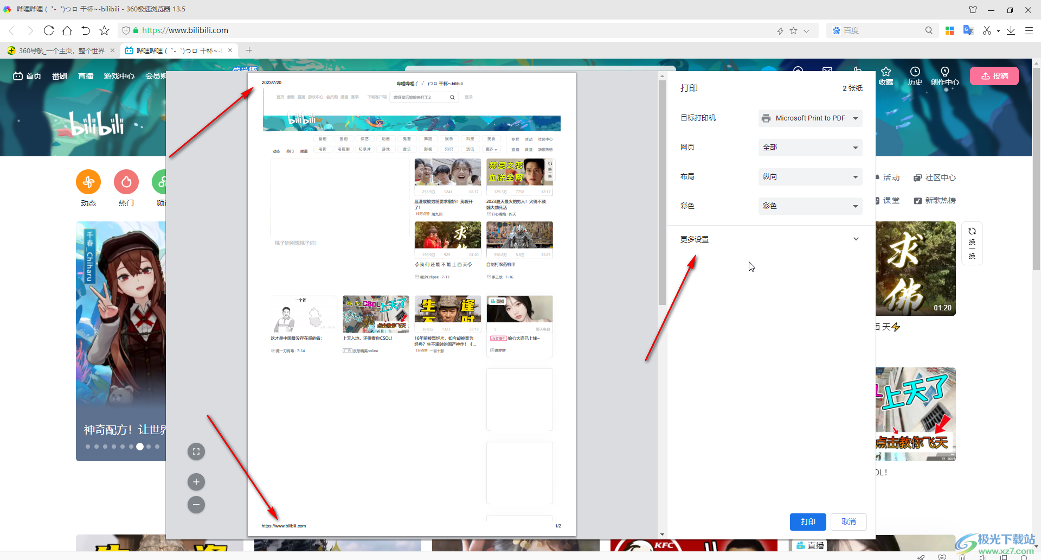Image resolution: width=1041 pixels, height=560 pixels.
Task: Click the undo closed tab icon
Action: click(86, 30)
